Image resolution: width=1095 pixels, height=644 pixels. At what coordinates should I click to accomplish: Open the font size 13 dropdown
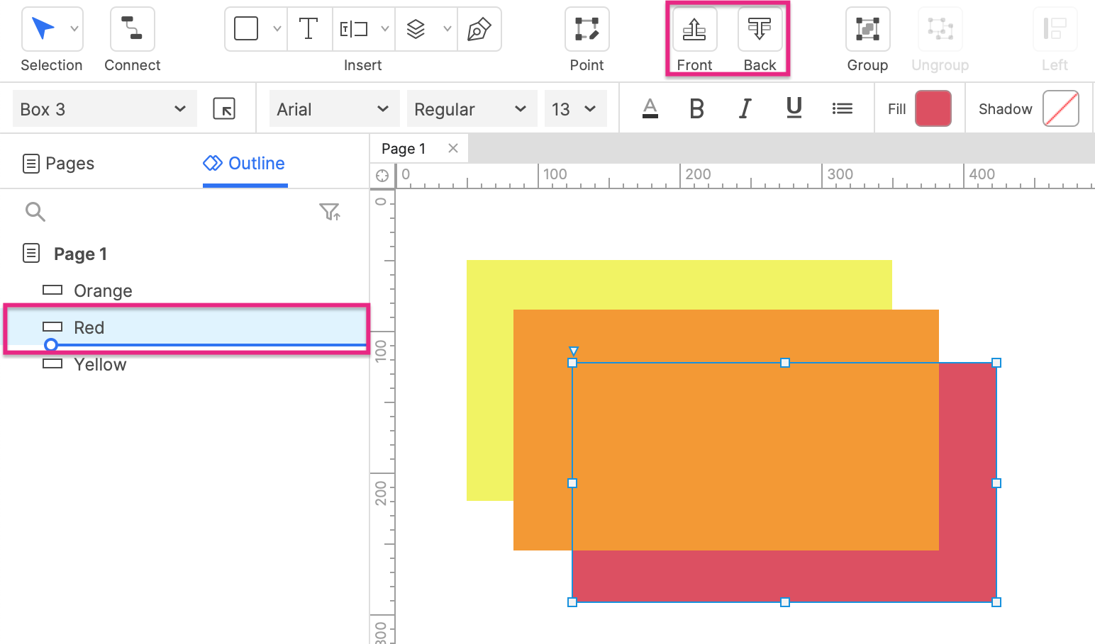click(x=575, y=108)
